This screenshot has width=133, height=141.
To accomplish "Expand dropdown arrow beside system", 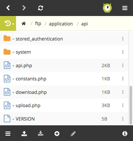I will [13, 52].
